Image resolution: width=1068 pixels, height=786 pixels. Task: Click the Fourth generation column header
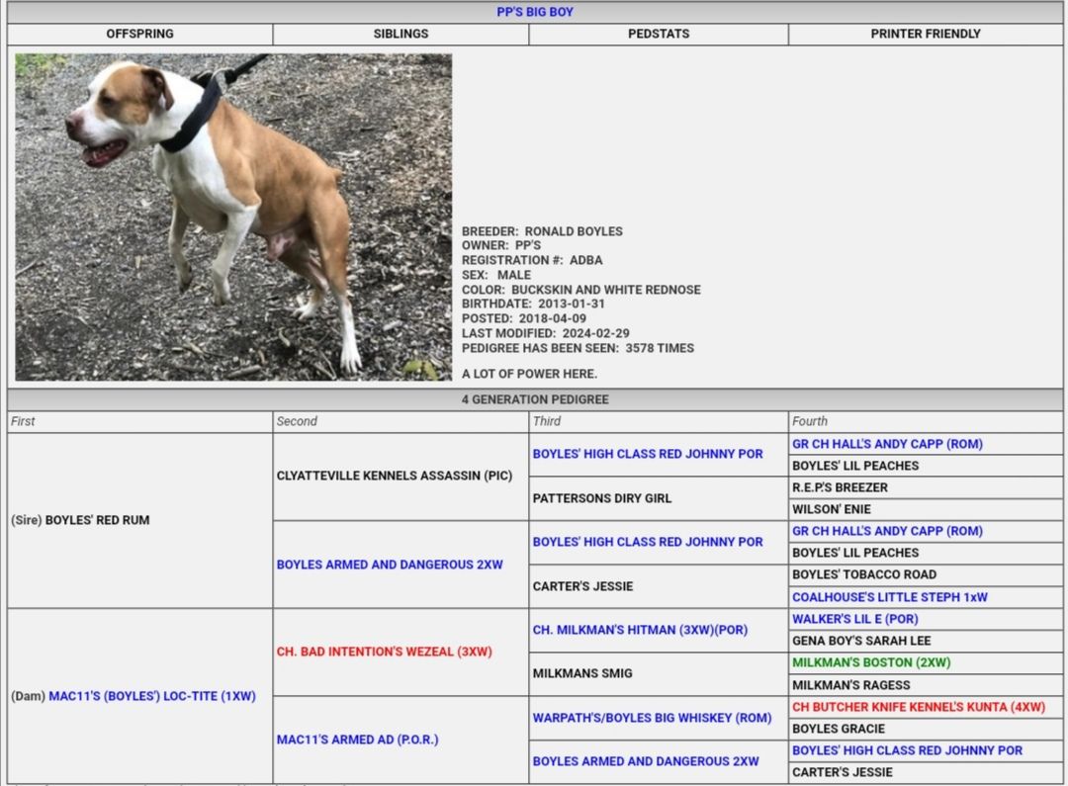810,421
